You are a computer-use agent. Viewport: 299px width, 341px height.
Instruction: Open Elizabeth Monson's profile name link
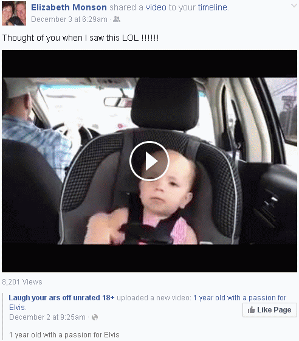click(69, 7)
